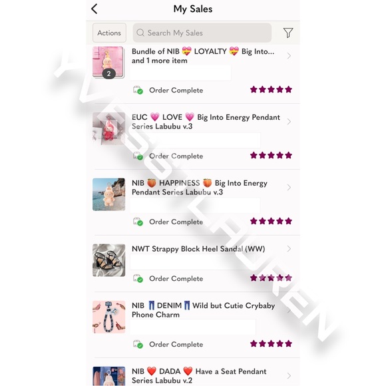This screenshot has height=386, width=386.
Task: Open EUC LOVE Big Into Energy Pendant title
Action: coord(206,122)
